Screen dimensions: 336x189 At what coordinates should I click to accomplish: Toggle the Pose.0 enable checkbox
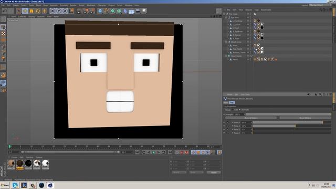pos(227,122)
